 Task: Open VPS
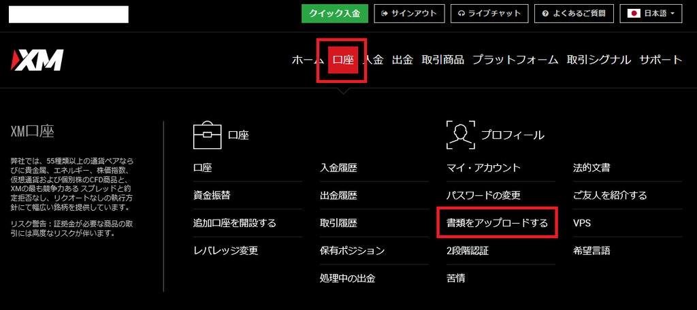click(x=582, y=223)
